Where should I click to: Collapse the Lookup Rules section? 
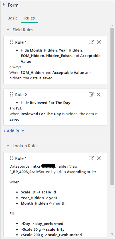point(8,146)
